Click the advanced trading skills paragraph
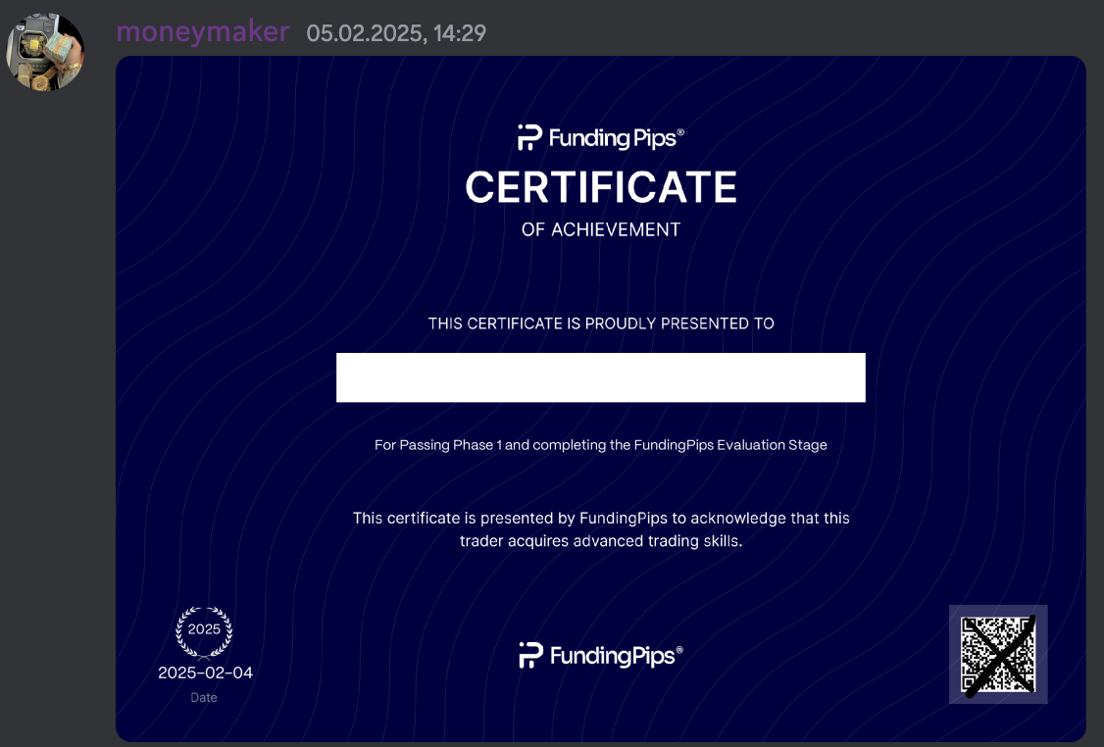The image size is (1104, 747). [x=600, y=529]
